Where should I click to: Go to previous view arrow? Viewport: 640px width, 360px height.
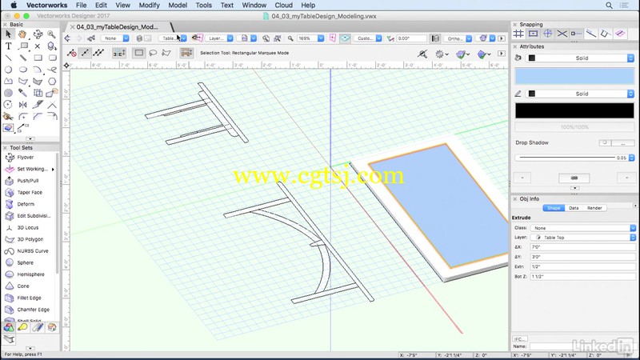[x=68, y=38]
